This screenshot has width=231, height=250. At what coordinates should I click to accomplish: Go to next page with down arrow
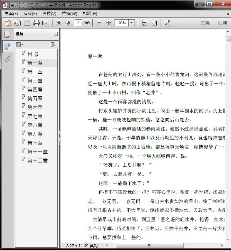click(x=69, y=23)
